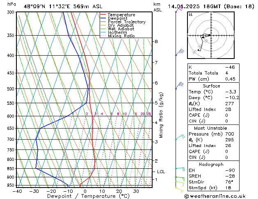Click the K index value -46
The height and width of the screenshot is (199, 258).
(x=230, y=67)
